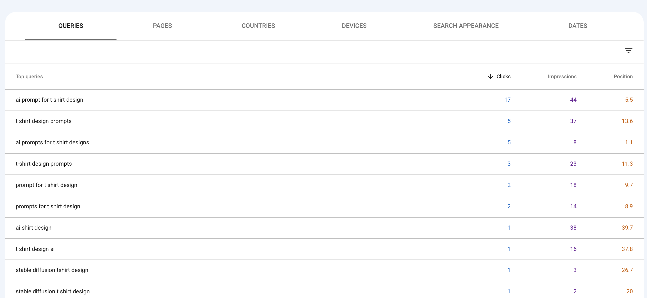647x298 pixels.
Task: Switch to the PAGES tab
Action: [x=162, y=25]
